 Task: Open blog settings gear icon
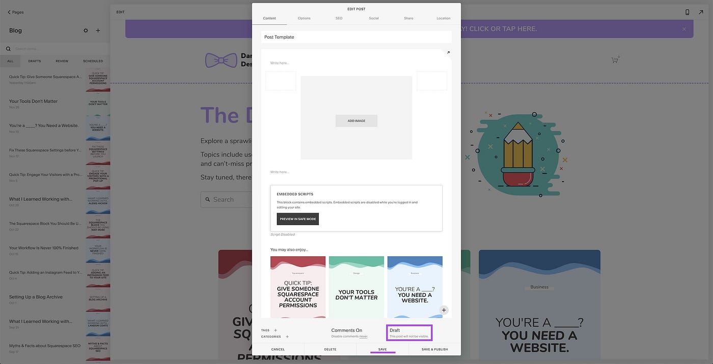[86, 31]
